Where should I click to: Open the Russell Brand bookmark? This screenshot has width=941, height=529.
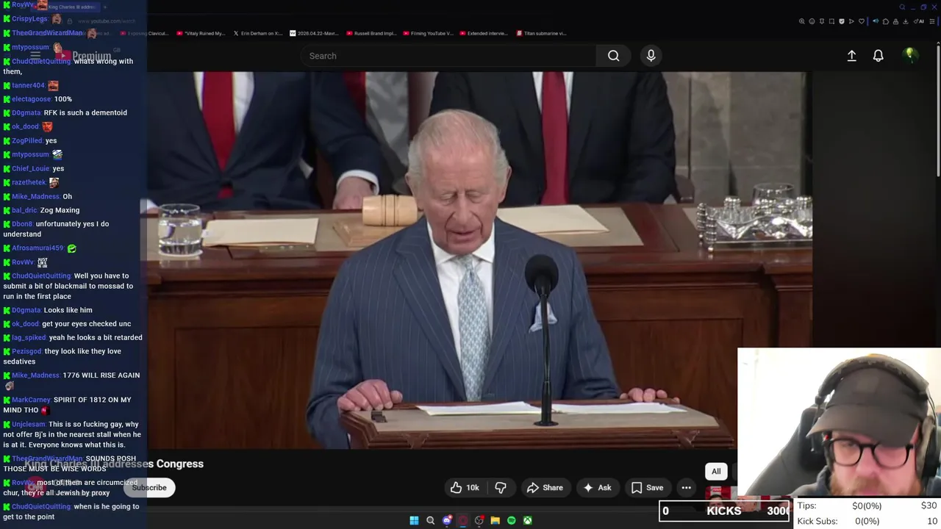[x=371, y=33]
